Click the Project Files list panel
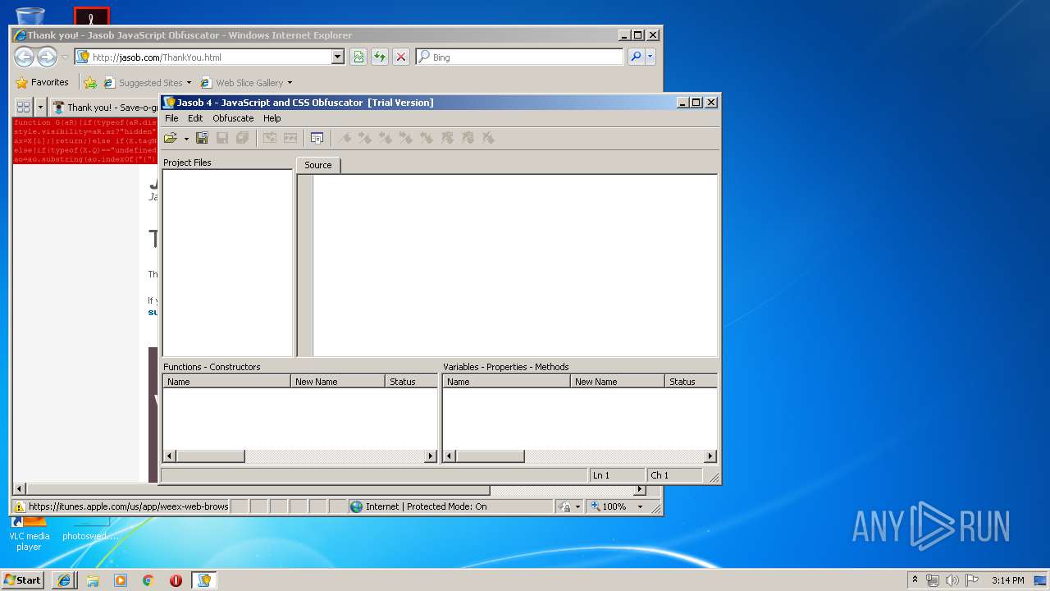Viewport: 1050px width, 591px height. (227, 263)
